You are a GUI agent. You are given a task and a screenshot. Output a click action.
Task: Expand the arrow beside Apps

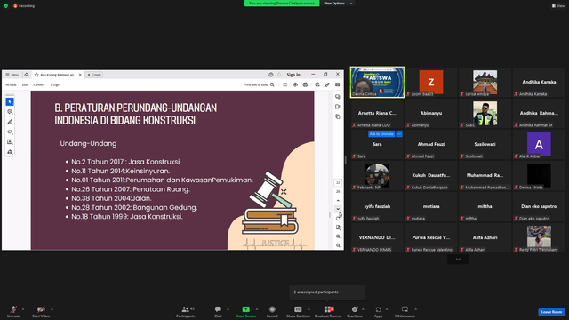coord(387,309)
